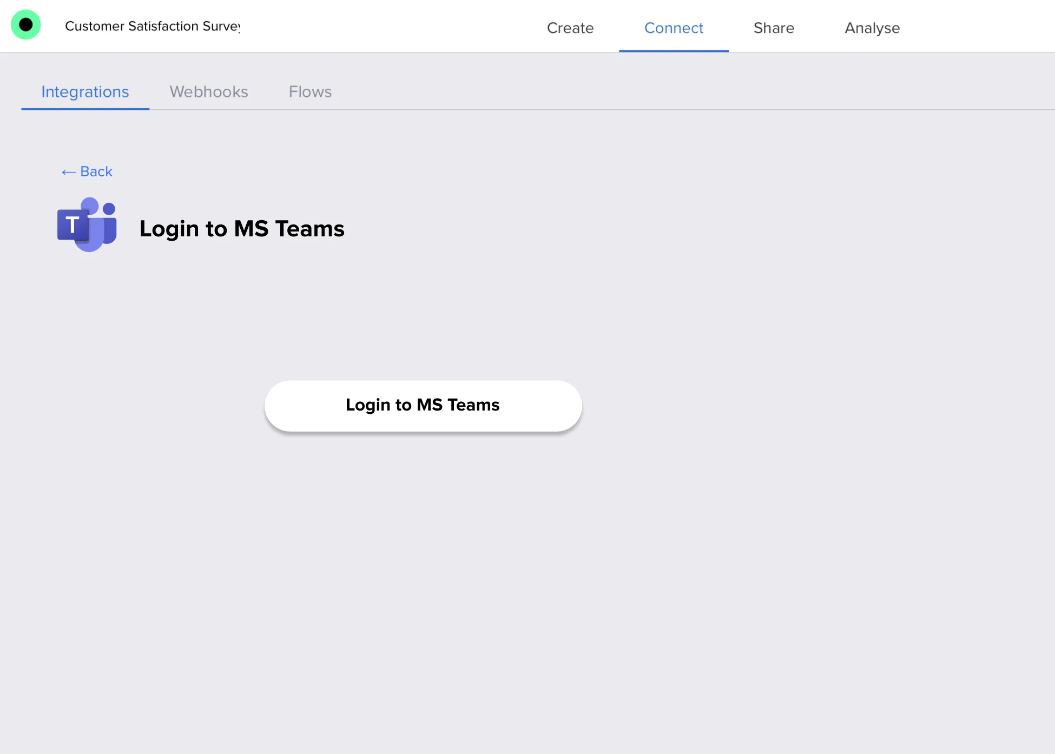
Task: Go to the Share tab
Action: point(773,28)
